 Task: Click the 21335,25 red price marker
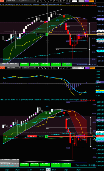pos(100,137)
